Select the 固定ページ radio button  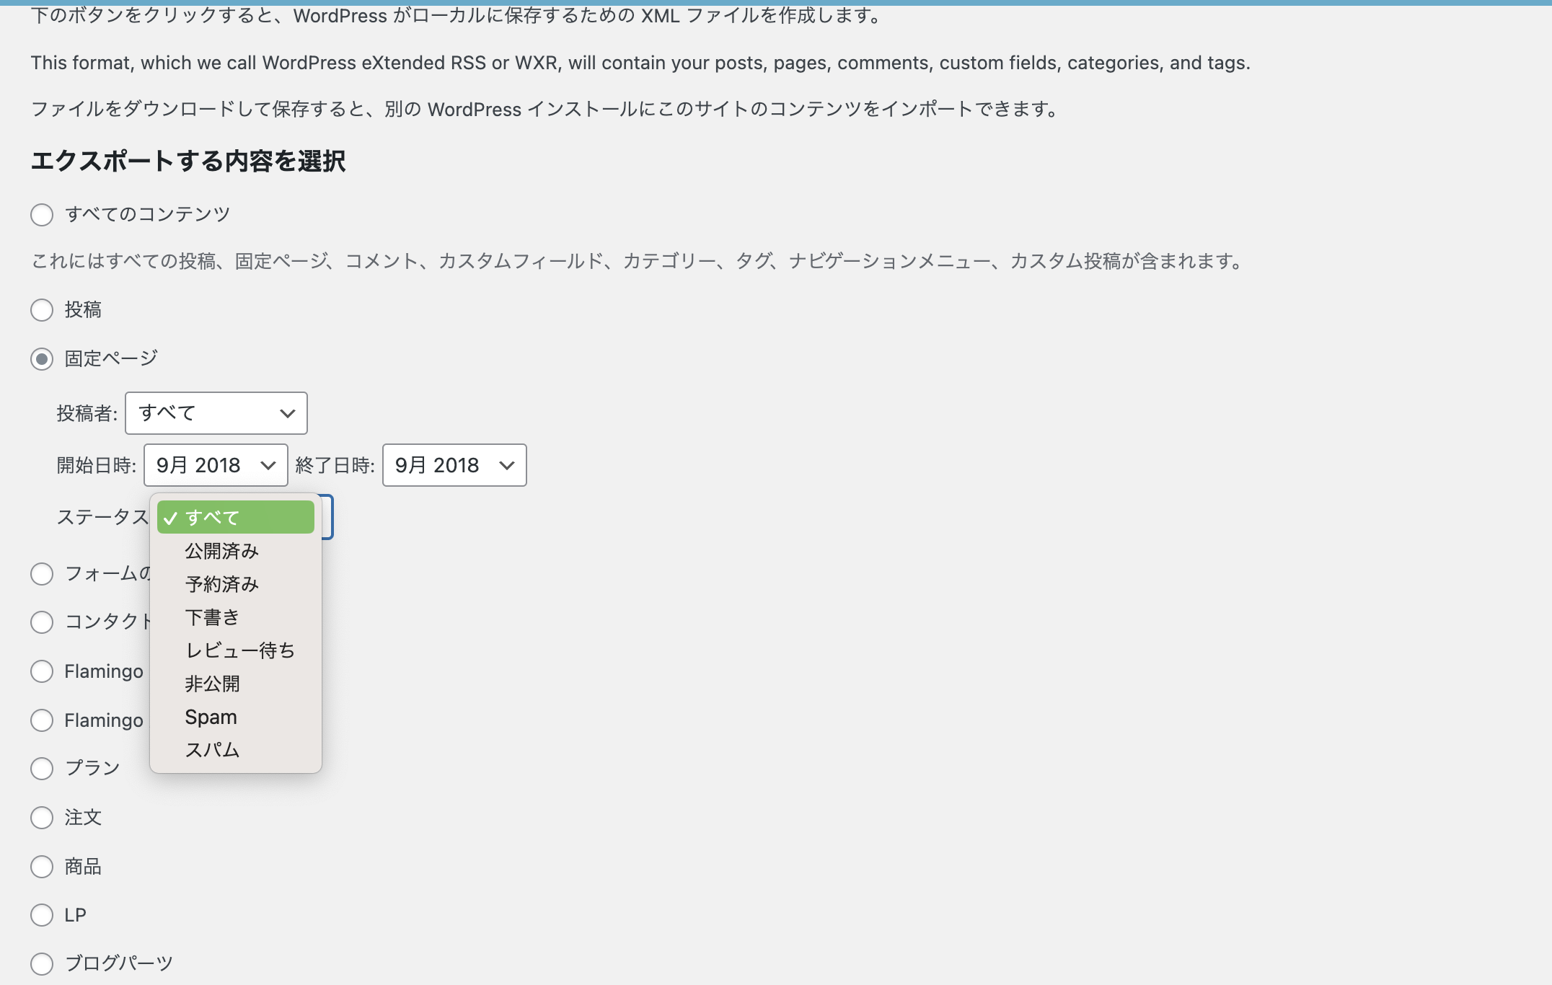pyautogui.click(x=42, y=359)
